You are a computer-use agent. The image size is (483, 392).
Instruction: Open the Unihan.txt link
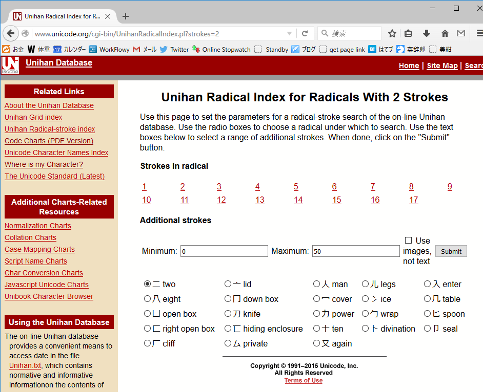coord(25,365)
